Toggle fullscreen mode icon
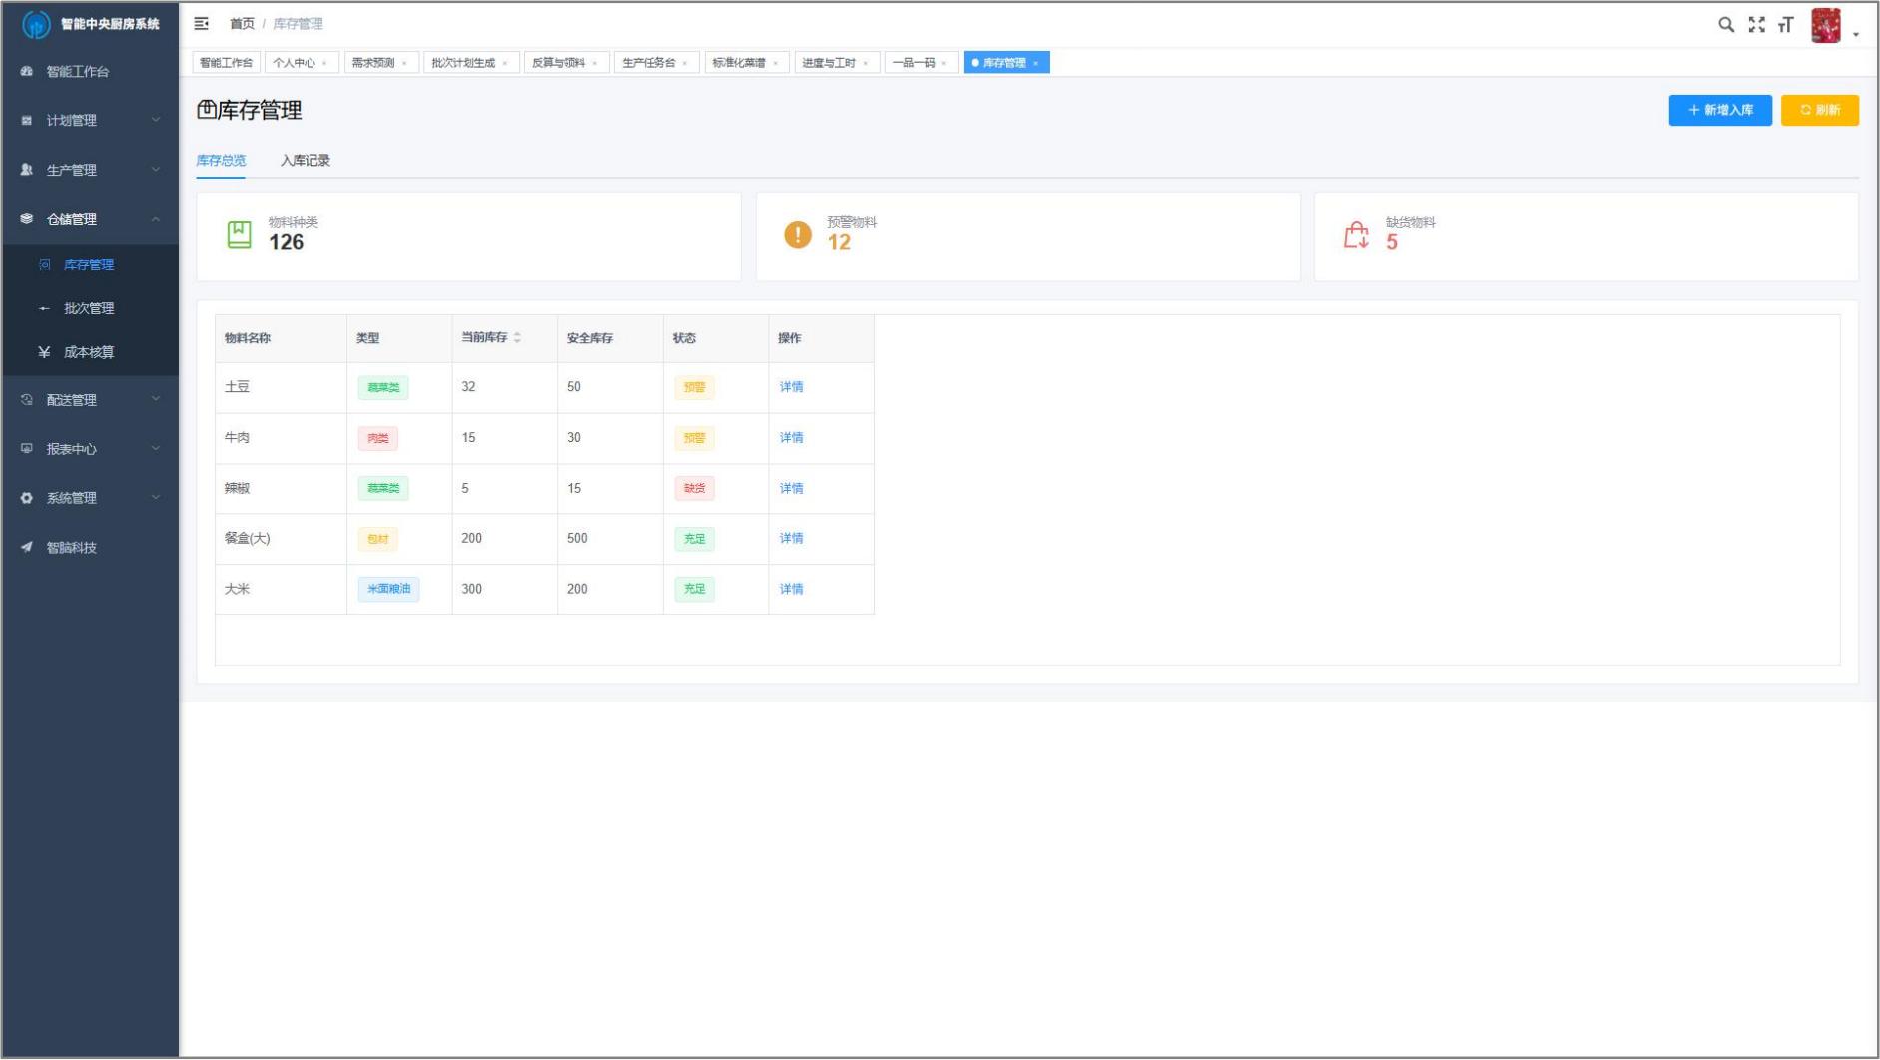The width and height of the screenshot is (1880, 1060). 1756,25
